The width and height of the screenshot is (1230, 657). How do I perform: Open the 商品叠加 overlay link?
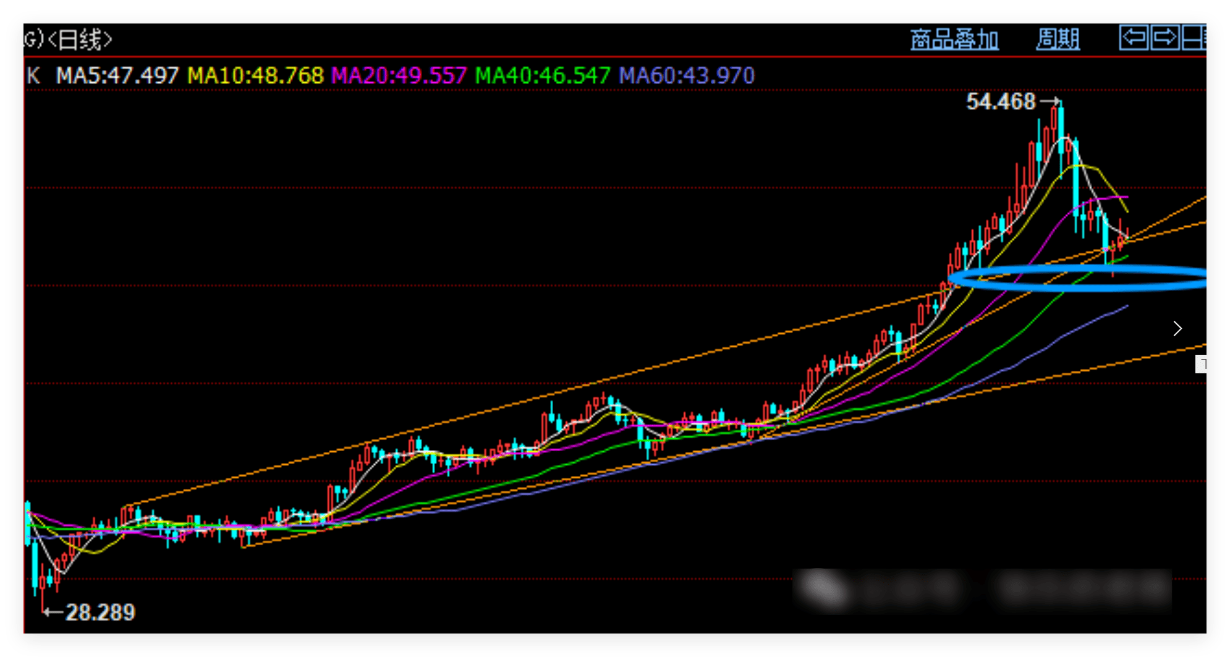[954, 40]
